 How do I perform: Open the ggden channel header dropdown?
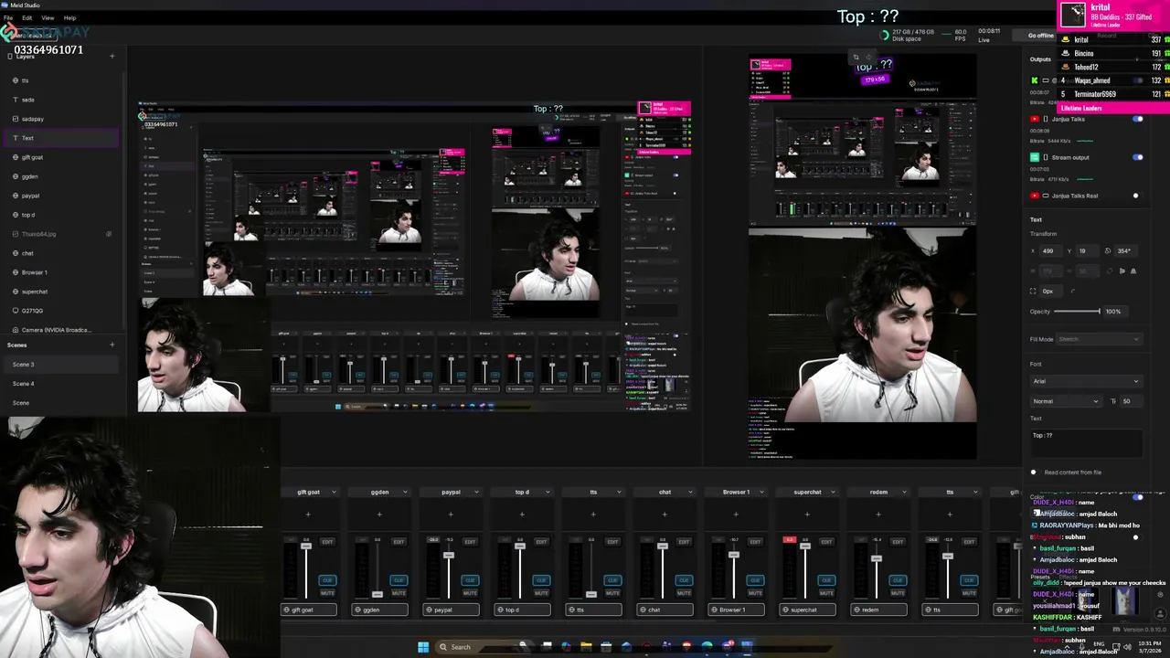[x=405, y=492]
